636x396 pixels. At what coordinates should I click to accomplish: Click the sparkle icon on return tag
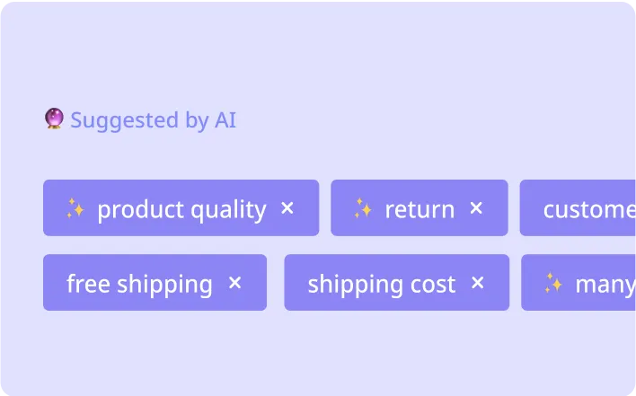click(x=363, y=209)
